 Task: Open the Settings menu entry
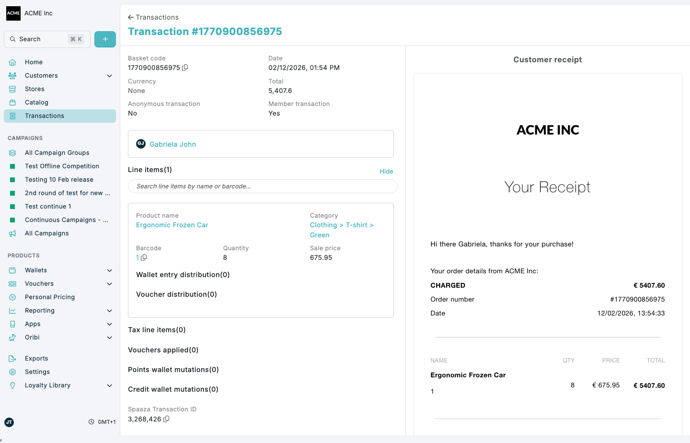click(37, 372)
